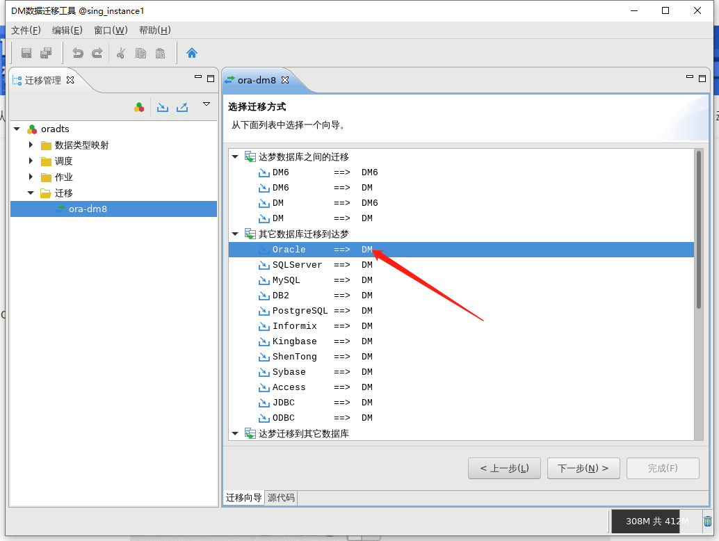Maximize the ora-dm8 editor panel
Viewport: 719px width, 541px height.
pos(702,79)
